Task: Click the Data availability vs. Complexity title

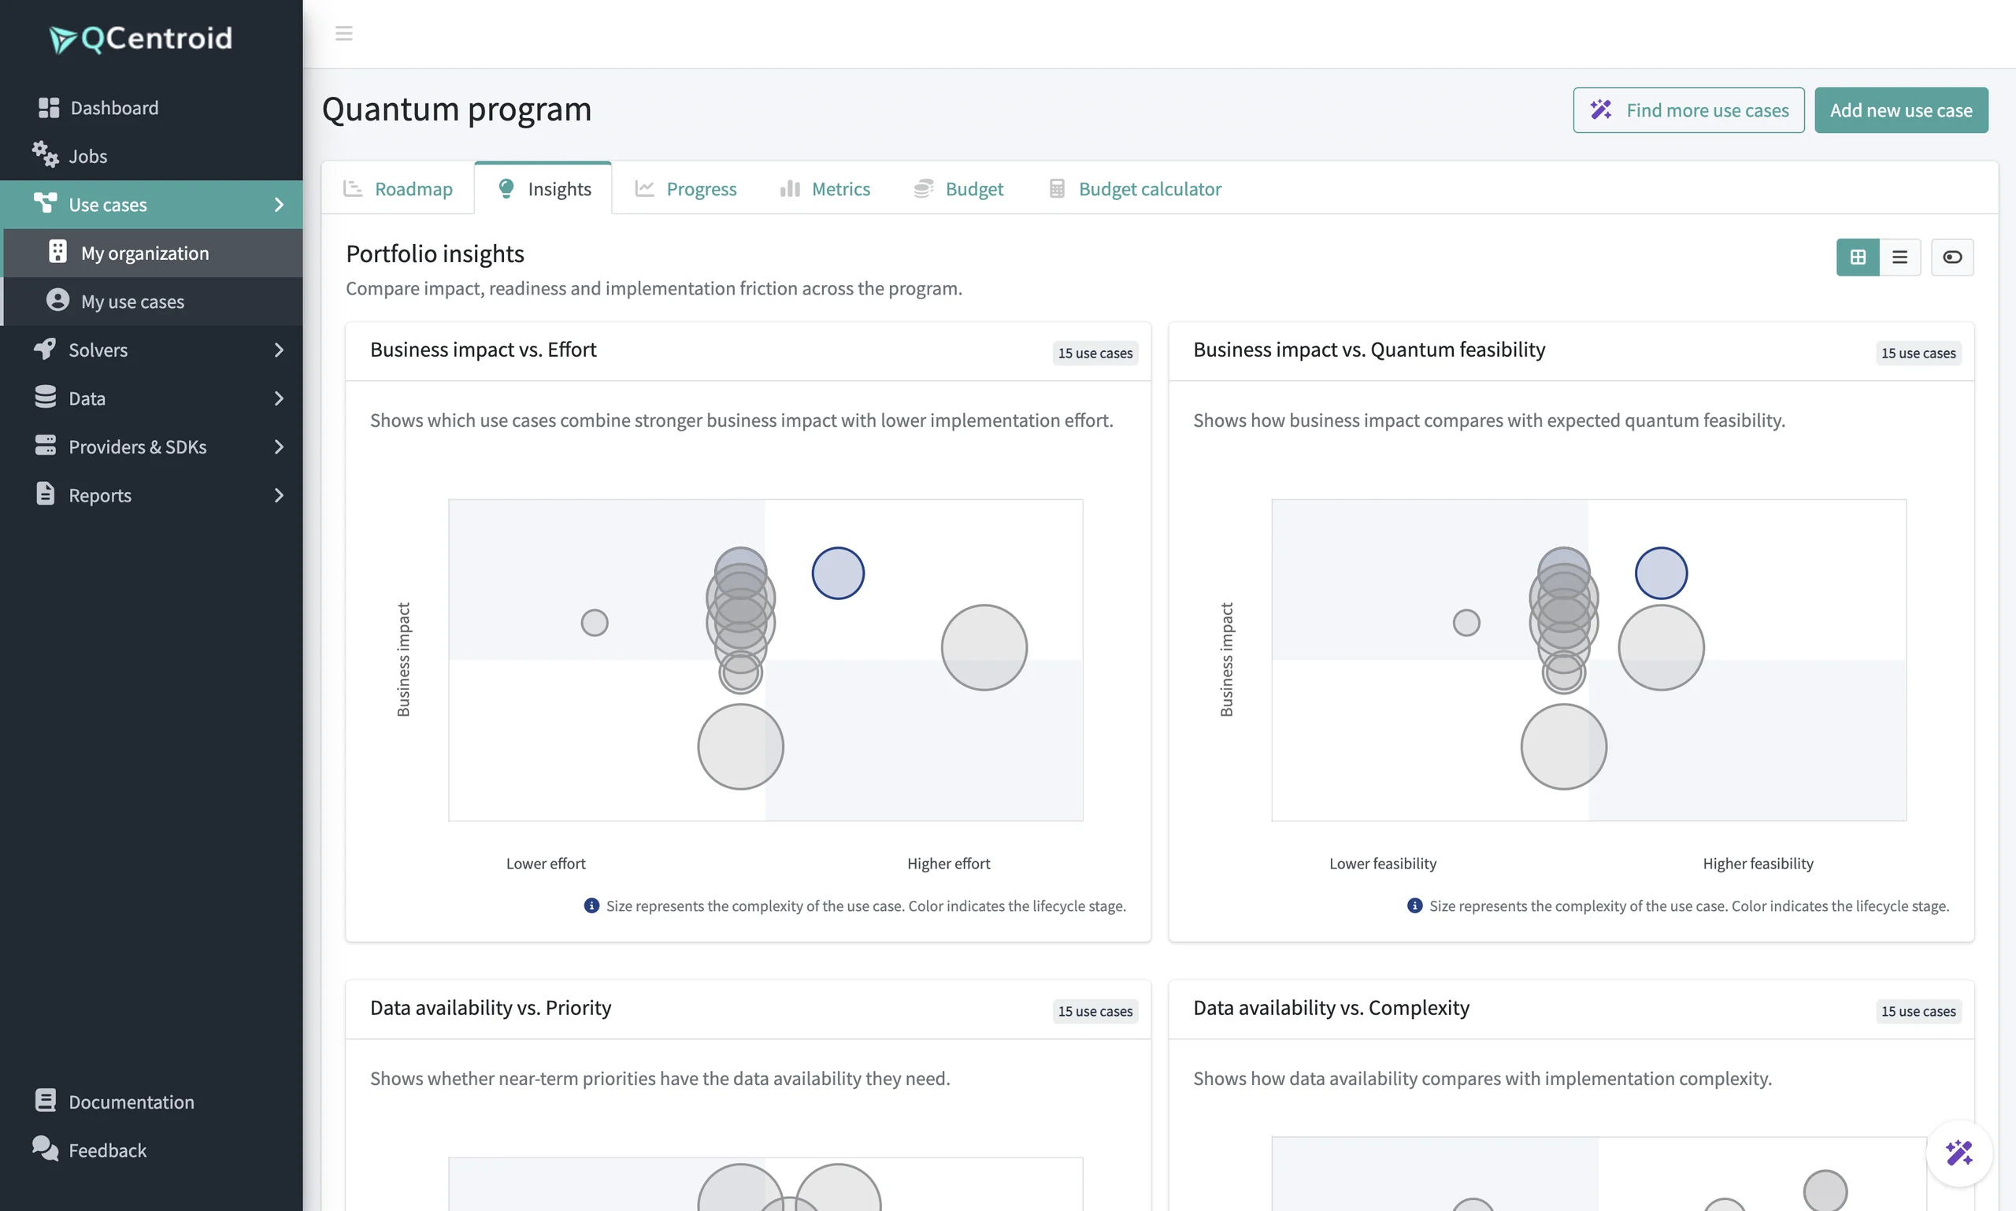Action: (x=1331, y=1008)
